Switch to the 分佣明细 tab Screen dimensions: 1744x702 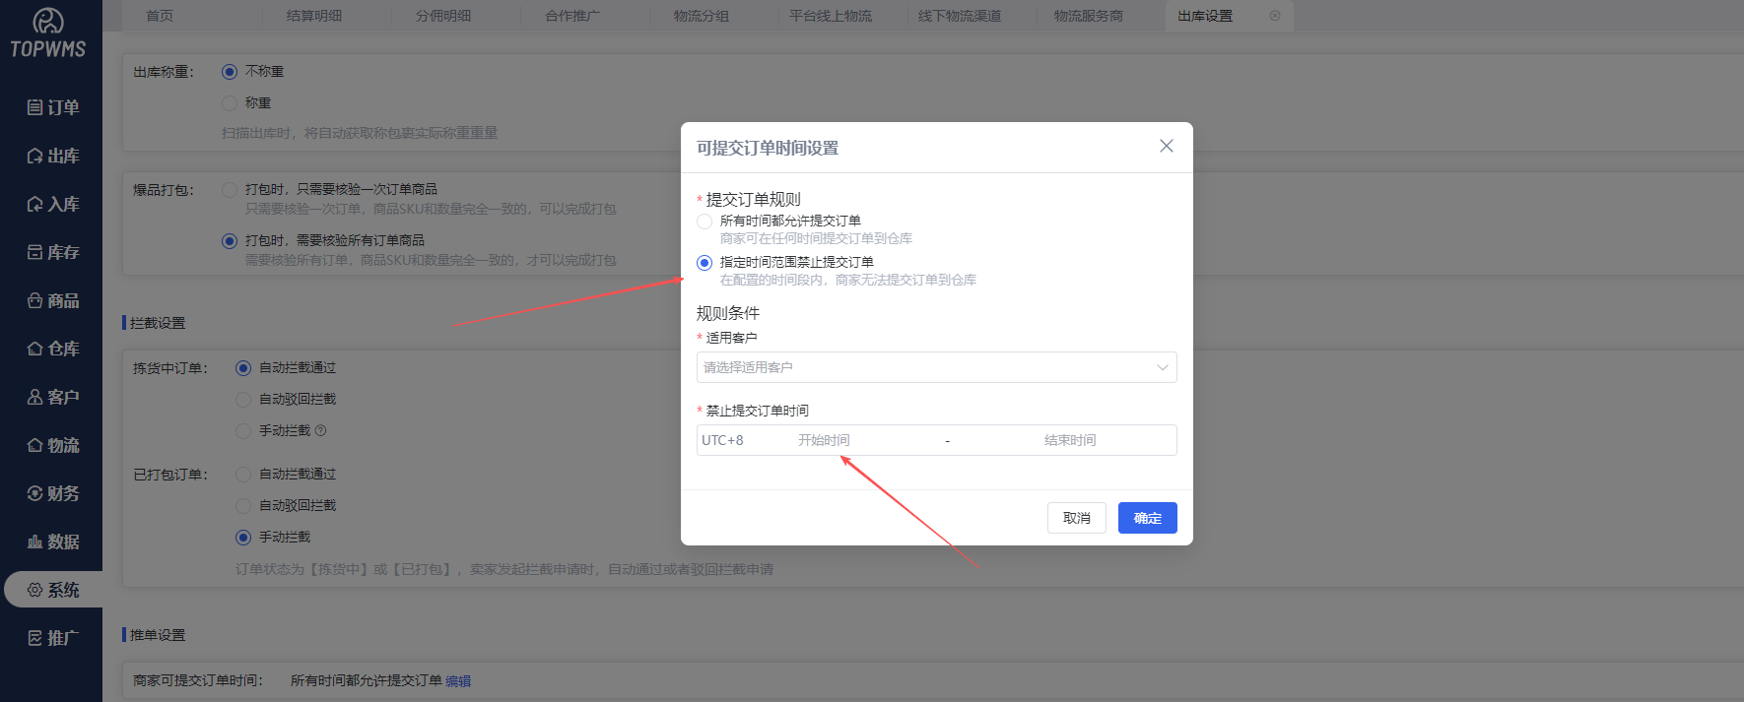(x=443, y=16)
